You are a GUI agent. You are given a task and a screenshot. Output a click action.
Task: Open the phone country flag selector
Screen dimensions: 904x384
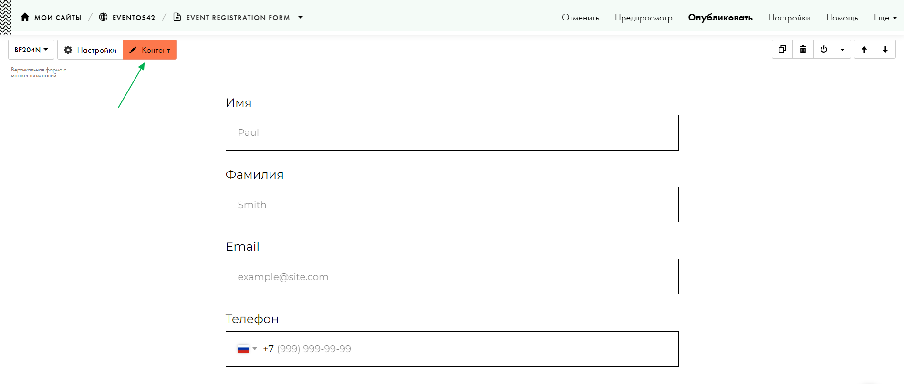coord(247,349)
